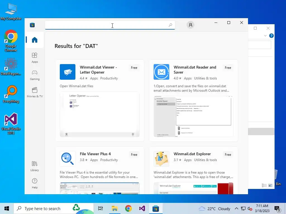Click help icon in background window
This screenshot has width=286, height=214.
pos(271,36)
